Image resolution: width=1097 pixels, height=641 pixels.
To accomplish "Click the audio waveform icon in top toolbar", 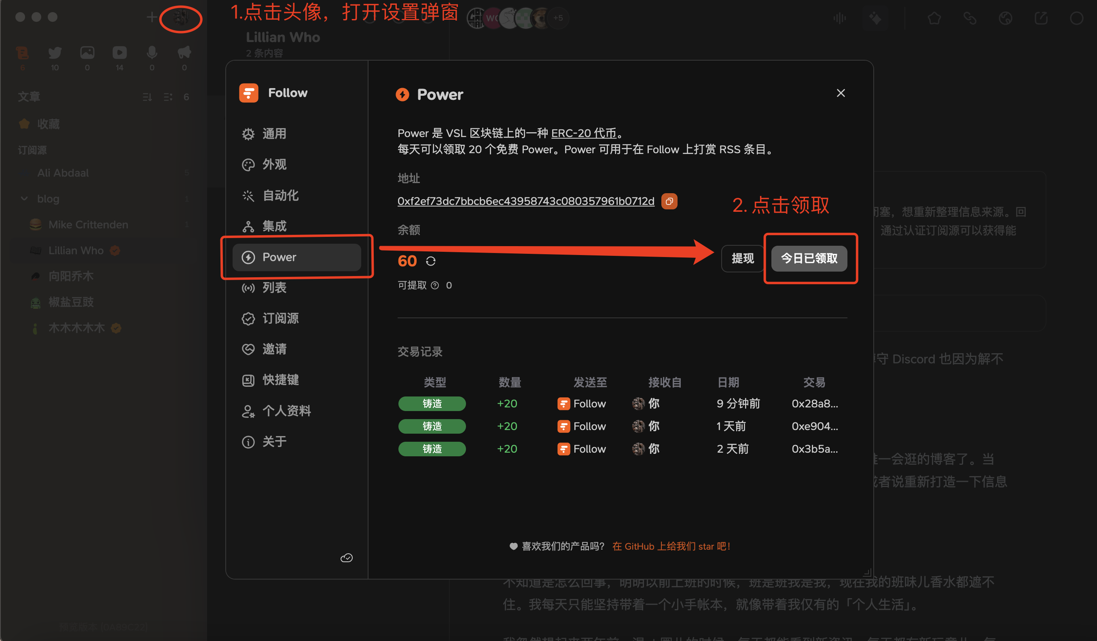I will 840,18.
